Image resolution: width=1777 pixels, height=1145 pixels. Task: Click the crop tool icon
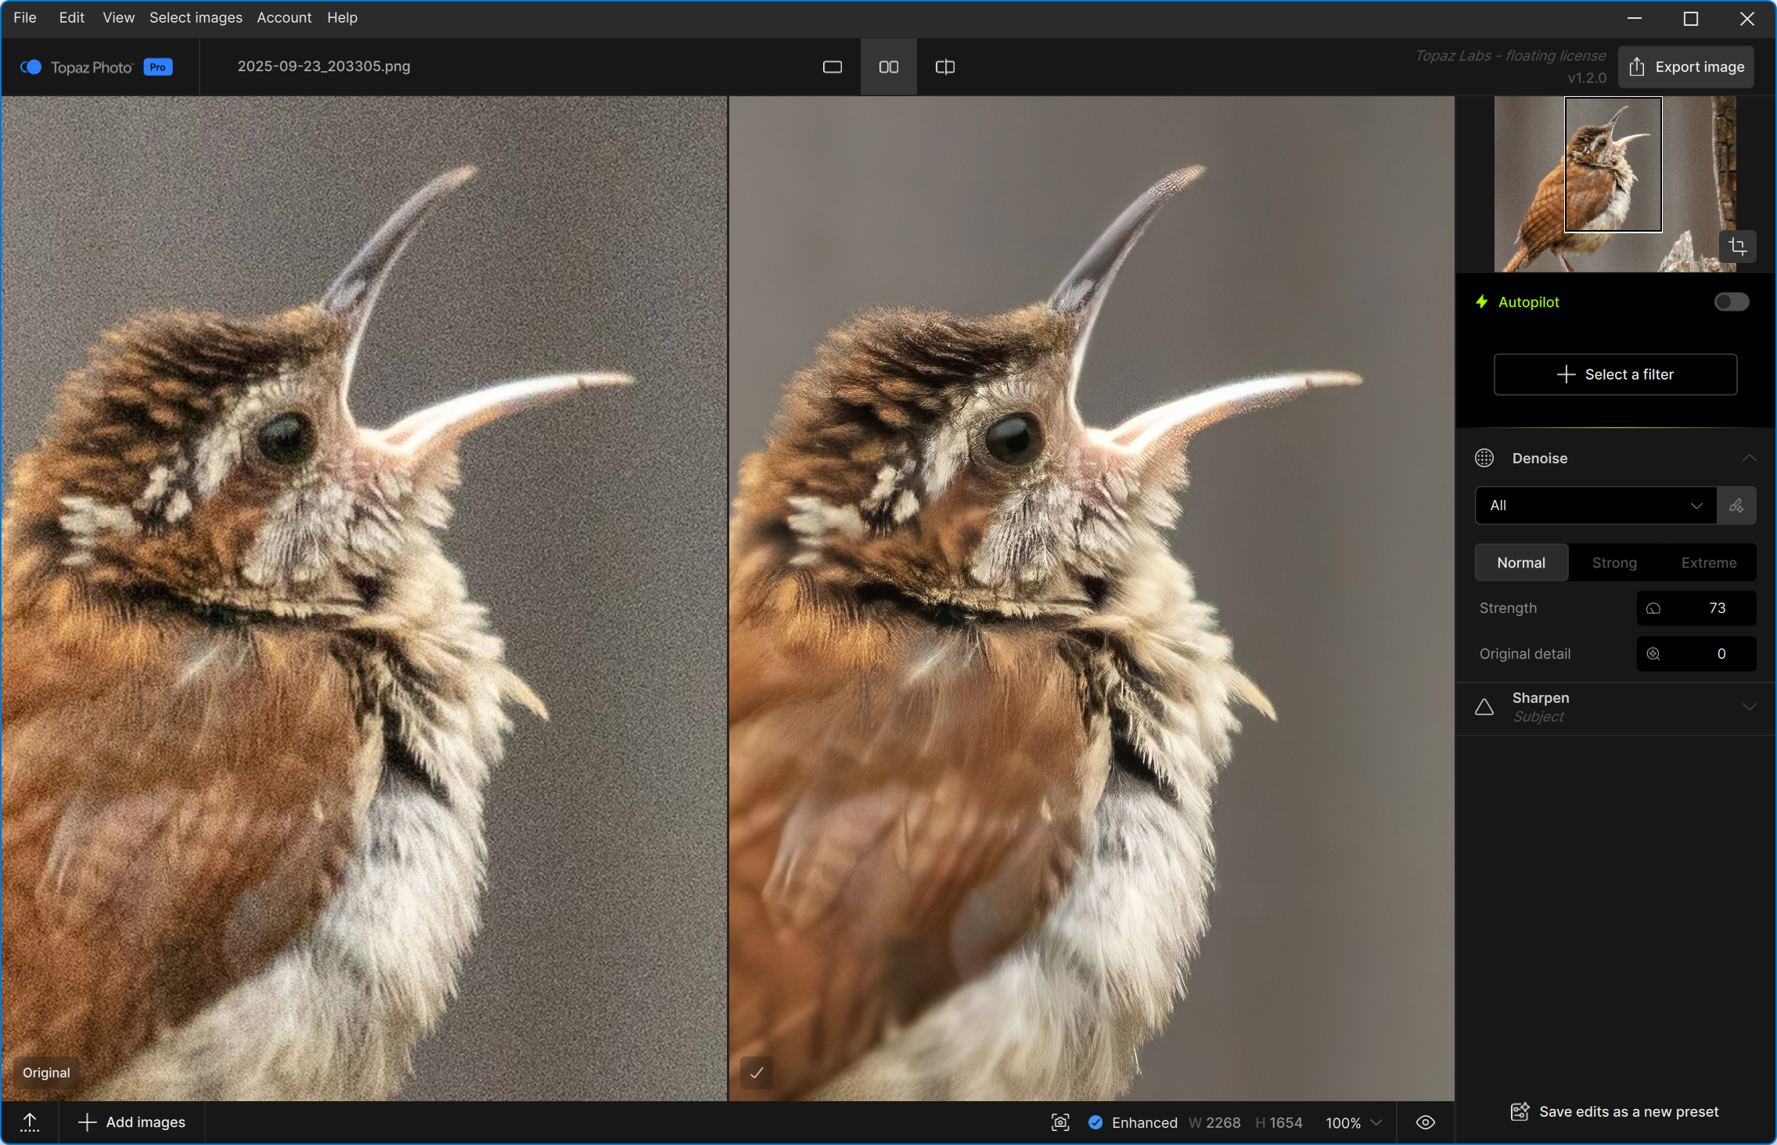pyautogui.click(x=1737, y=247)
